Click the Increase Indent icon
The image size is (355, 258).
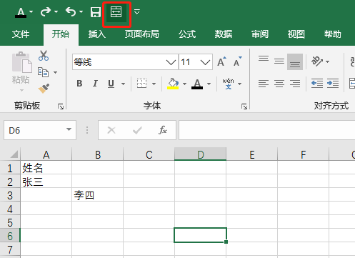click(x=333, y=84)
